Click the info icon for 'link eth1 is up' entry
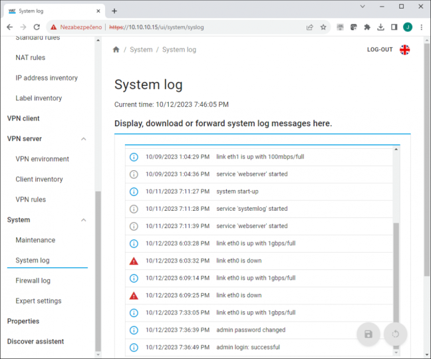Screen dimensions: 431x359 pos(134,157)
